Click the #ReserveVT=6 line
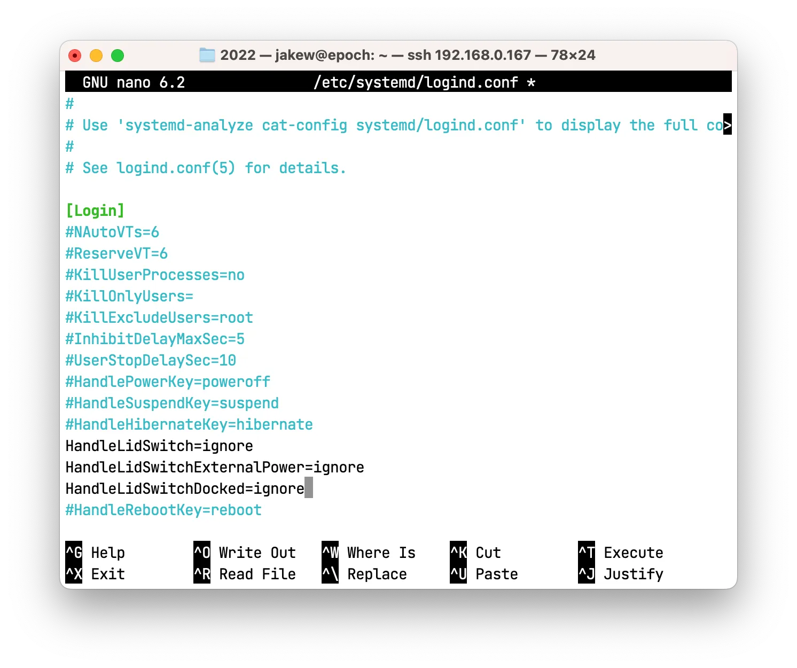 tap(116, 253)
